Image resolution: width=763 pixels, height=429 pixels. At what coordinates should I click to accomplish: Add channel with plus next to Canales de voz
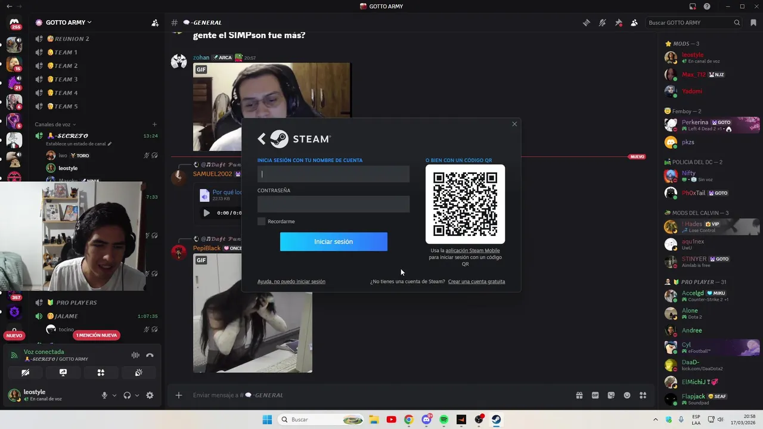[x=154, y=125]
